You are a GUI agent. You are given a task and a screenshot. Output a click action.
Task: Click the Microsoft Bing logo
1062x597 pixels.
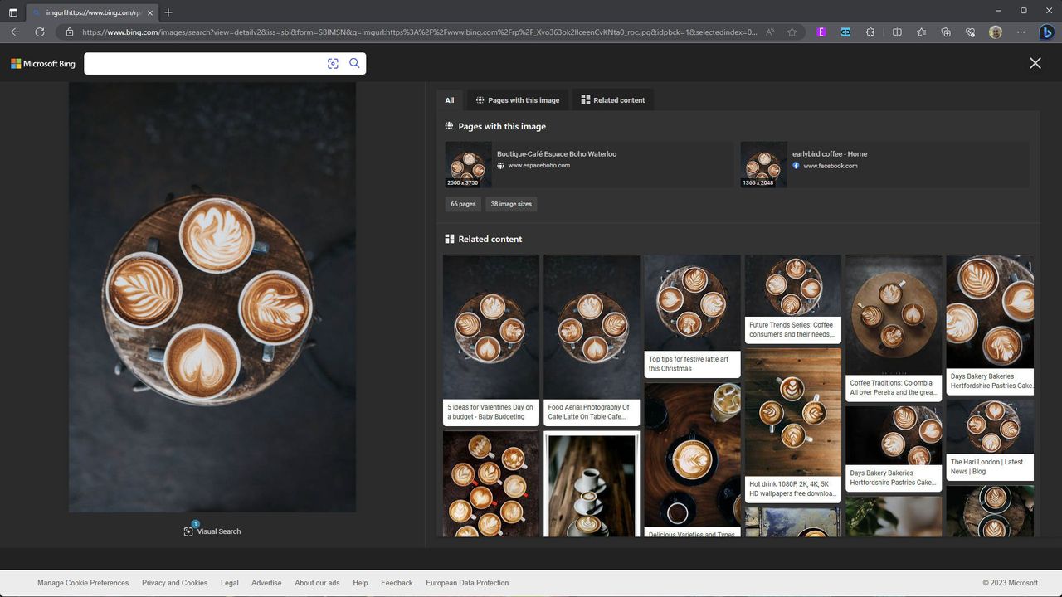click(x=43, y=64)
